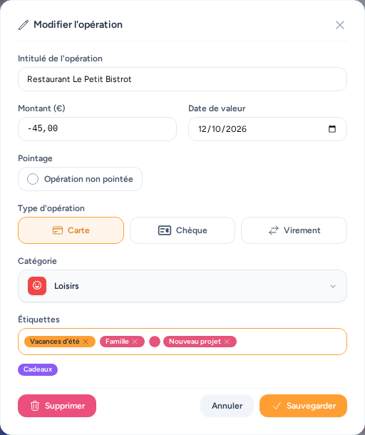This screenshot has width=365, height=435.
Task: Close the Modifier l'opération dialog
Action: pyautogui.click(x=340, y=25)
